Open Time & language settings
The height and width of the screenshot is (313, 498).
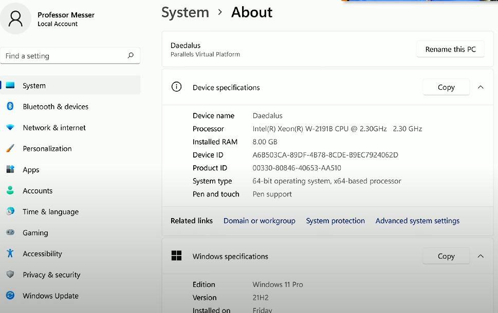(x=70, y=211)
